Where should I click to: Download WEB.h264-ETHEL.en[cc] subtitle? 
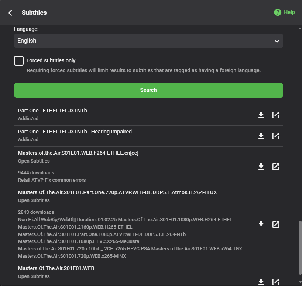coord(261,167)
